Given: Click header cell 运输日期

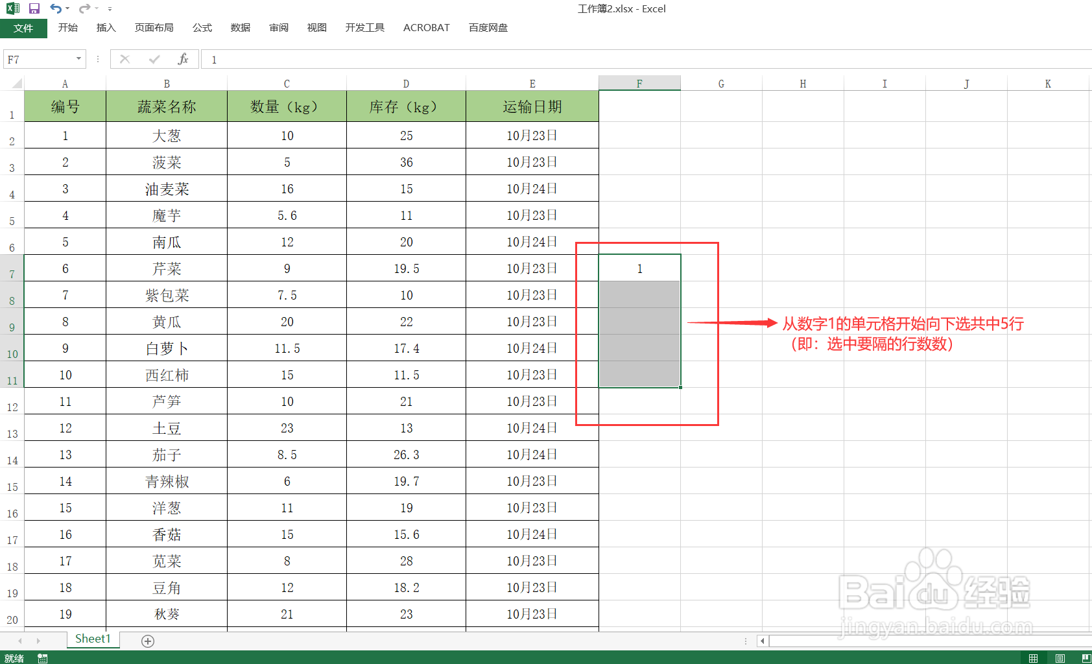Looking at the screenshot, I should tap(532, 106).
